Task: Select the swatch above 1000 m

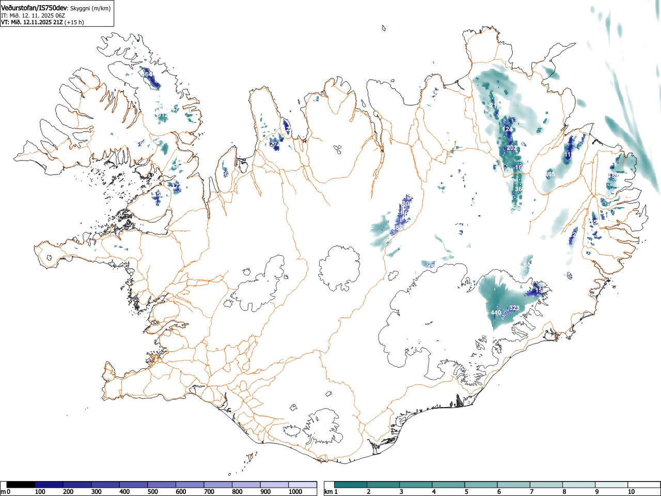Action: click(x=303, y=485)
